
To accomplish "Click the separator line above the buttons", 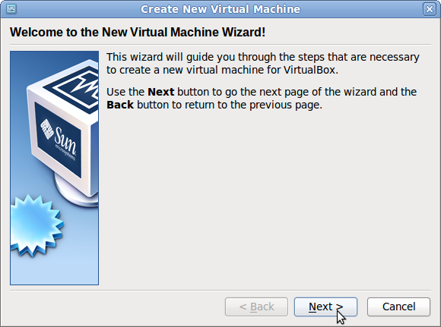I will point(220,291).
